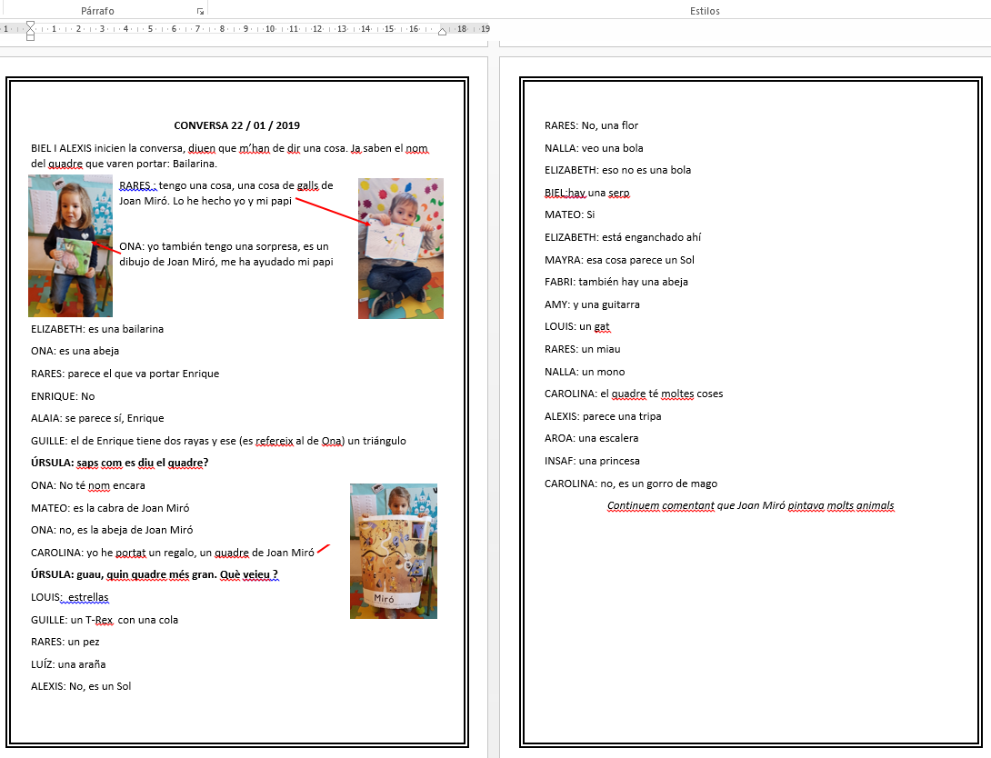Image resolution: width=991 pixels, height=758 pixels.
Task: Click the line 'ONA: No té nom encara'
Action: click(x=88, y=485)
